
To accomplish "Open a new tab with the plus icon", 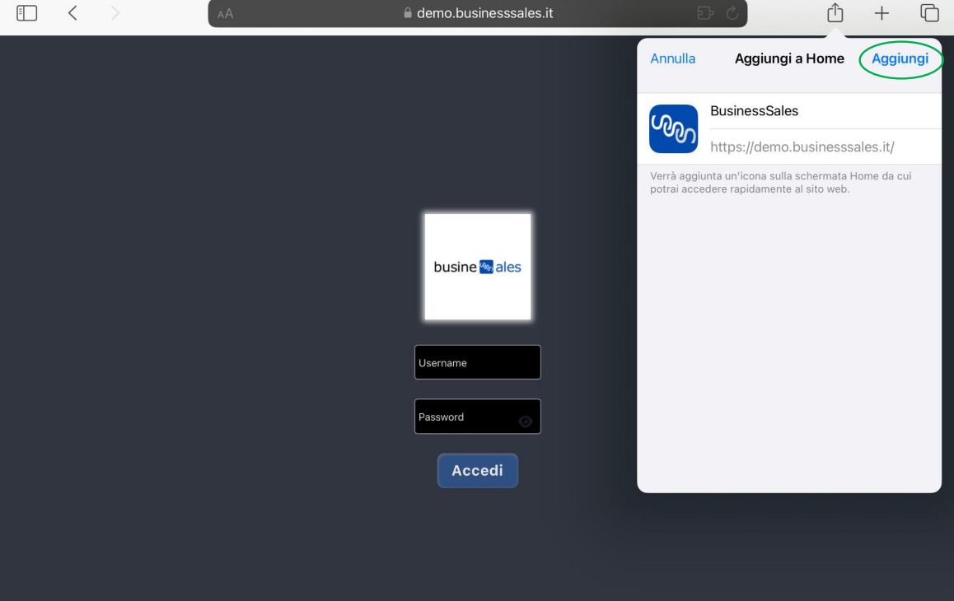I will coord(881,12).
